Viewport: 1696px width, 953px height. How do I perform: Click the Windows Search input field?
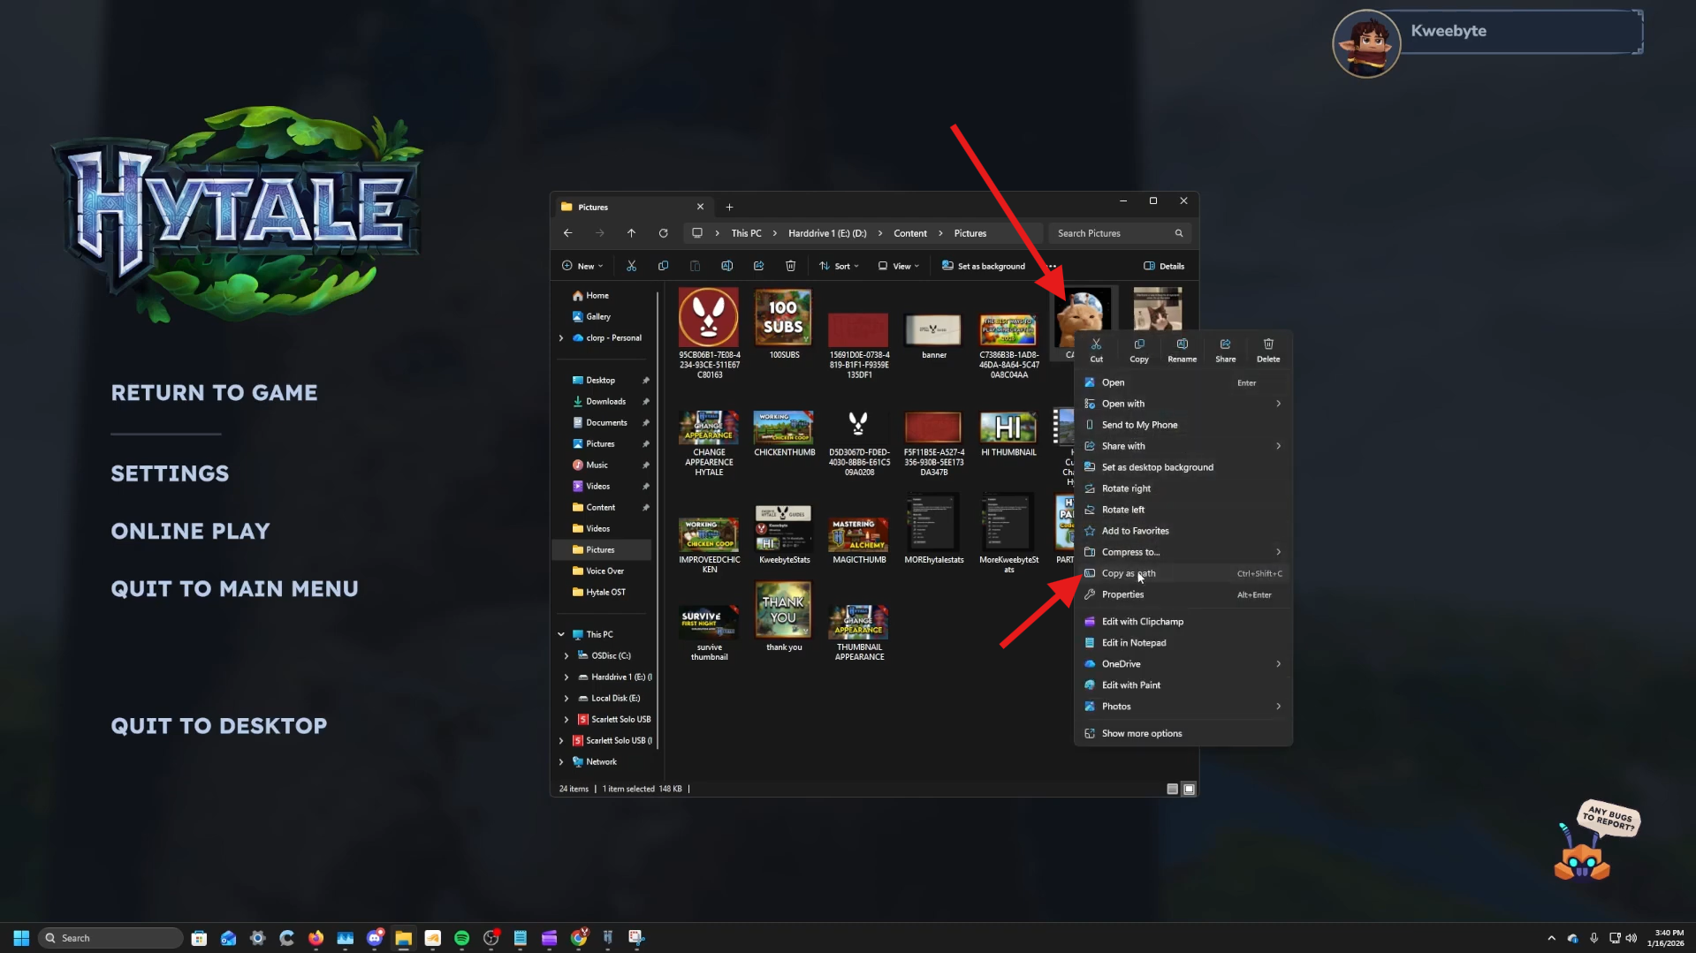pyautogui.click(x=110, y=937)
